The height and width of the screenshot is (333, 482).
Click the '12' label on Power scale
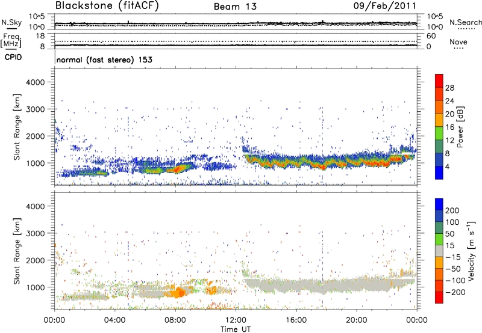(449, 141)
